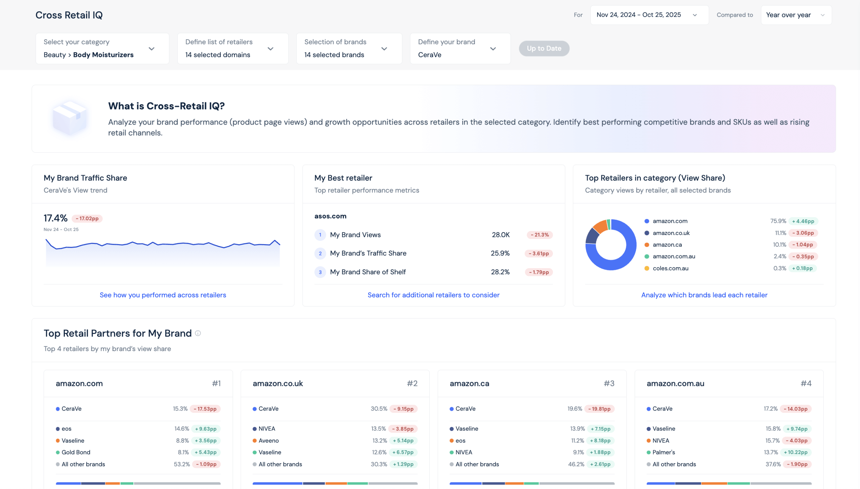Click See how you performed across retailers
860x489 pixels.
[163, 295]
